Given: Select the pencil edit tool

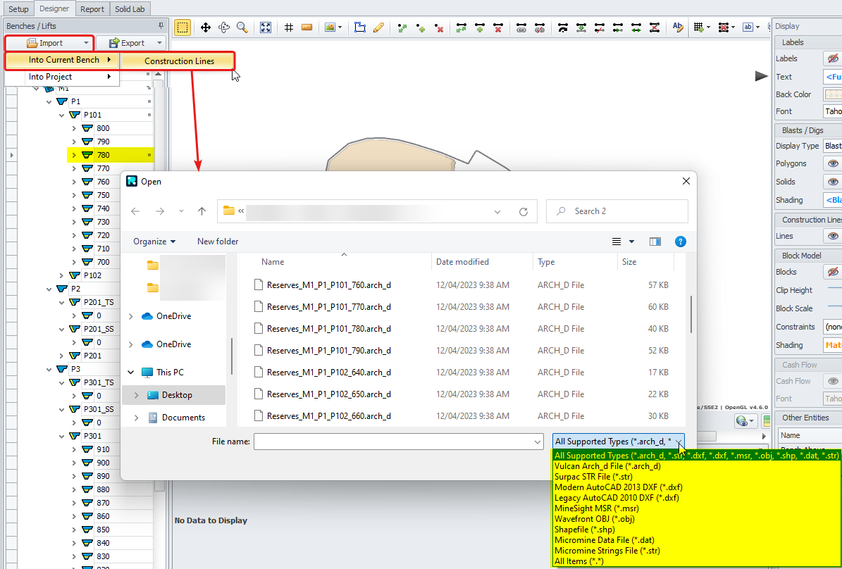Looking at the screenshot, I should (378, 27).
